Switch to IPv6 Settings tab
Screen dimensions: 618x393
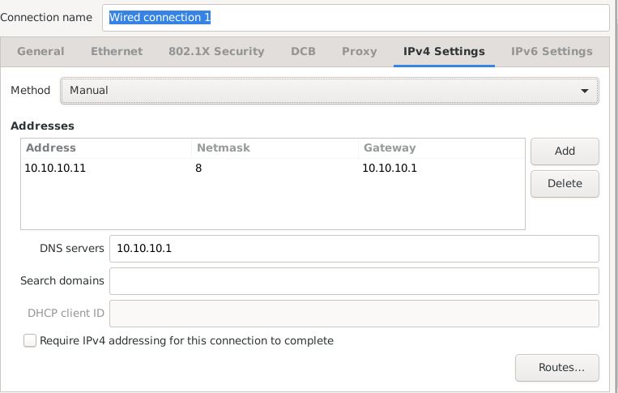tap(552, 51)
